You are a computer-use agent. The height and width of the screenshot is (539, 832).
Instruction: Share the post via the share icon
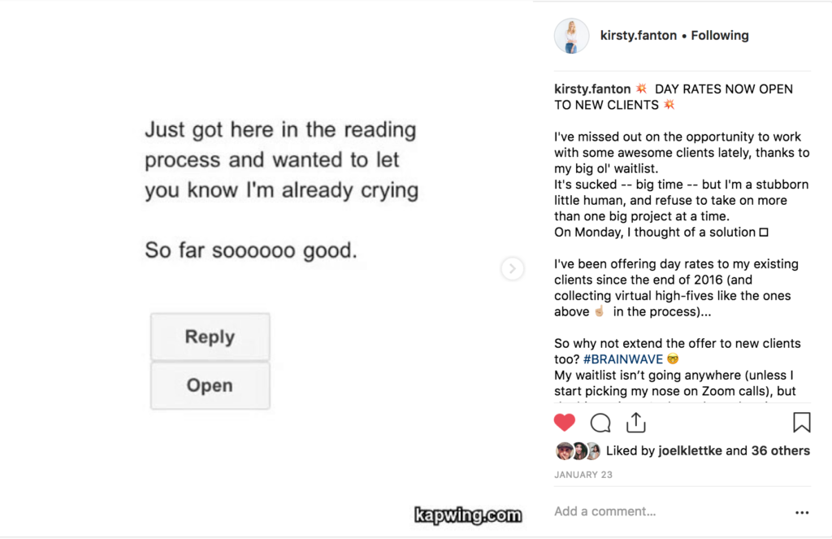635,423
